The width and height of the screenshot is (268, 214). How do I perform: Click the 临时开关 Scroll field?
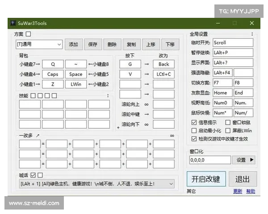(x=233, y=42)
